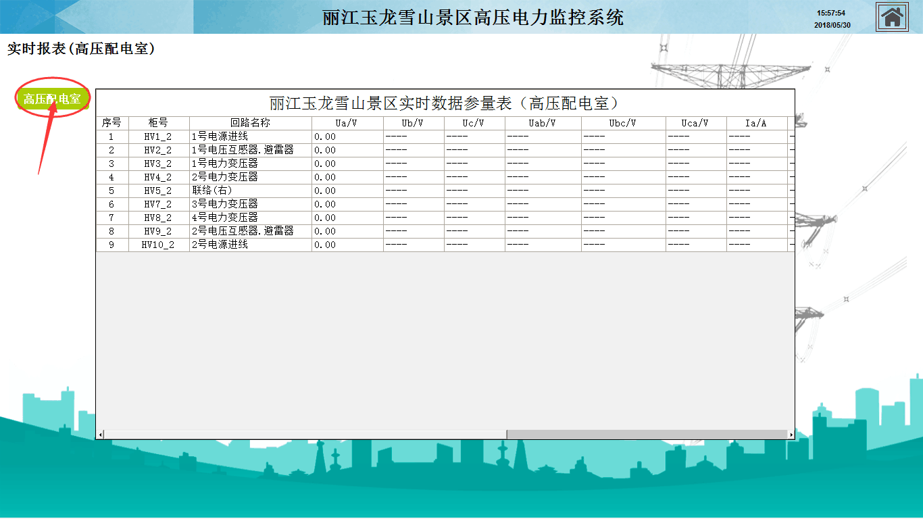Viewport: 923px width, 519px height.
Task: Select the 序号 column header
Action: coord(111,123)
